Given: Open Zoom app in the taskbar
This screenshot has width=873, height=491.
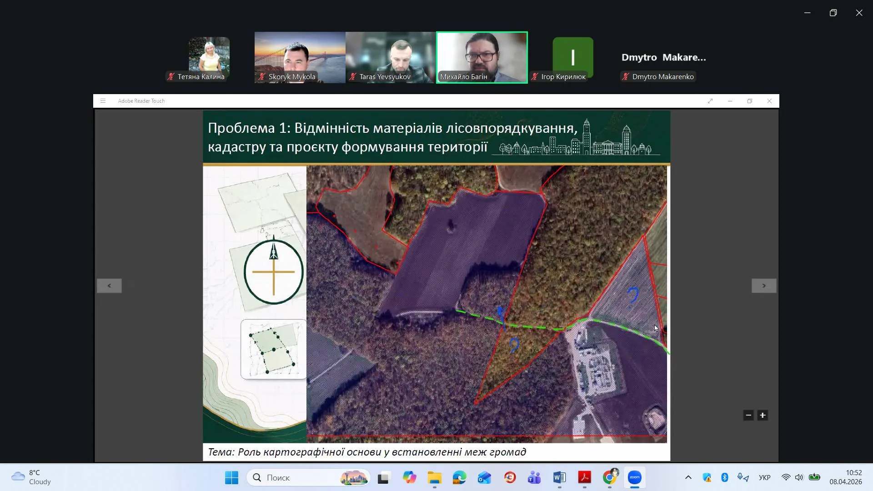Looking at the screenshot, I should tap(634, 477).
